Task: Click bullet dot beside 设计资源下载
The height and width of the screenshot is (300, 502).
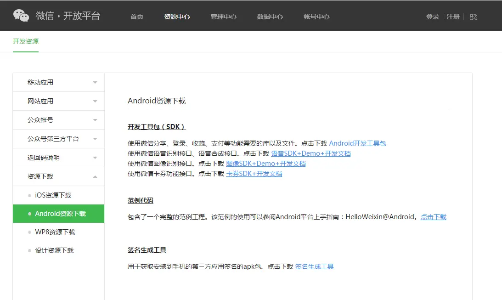Action: point(29,251)
